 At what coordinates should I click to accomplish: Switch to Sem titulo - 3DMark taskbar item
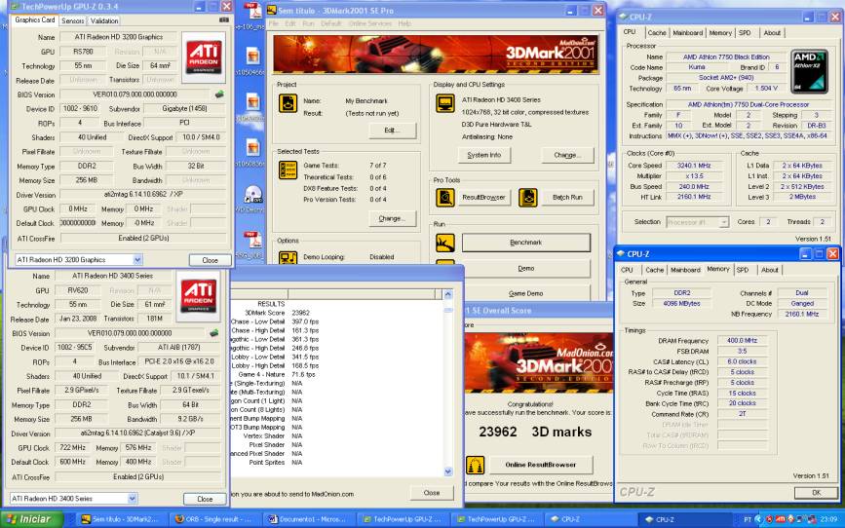[123, 519]
